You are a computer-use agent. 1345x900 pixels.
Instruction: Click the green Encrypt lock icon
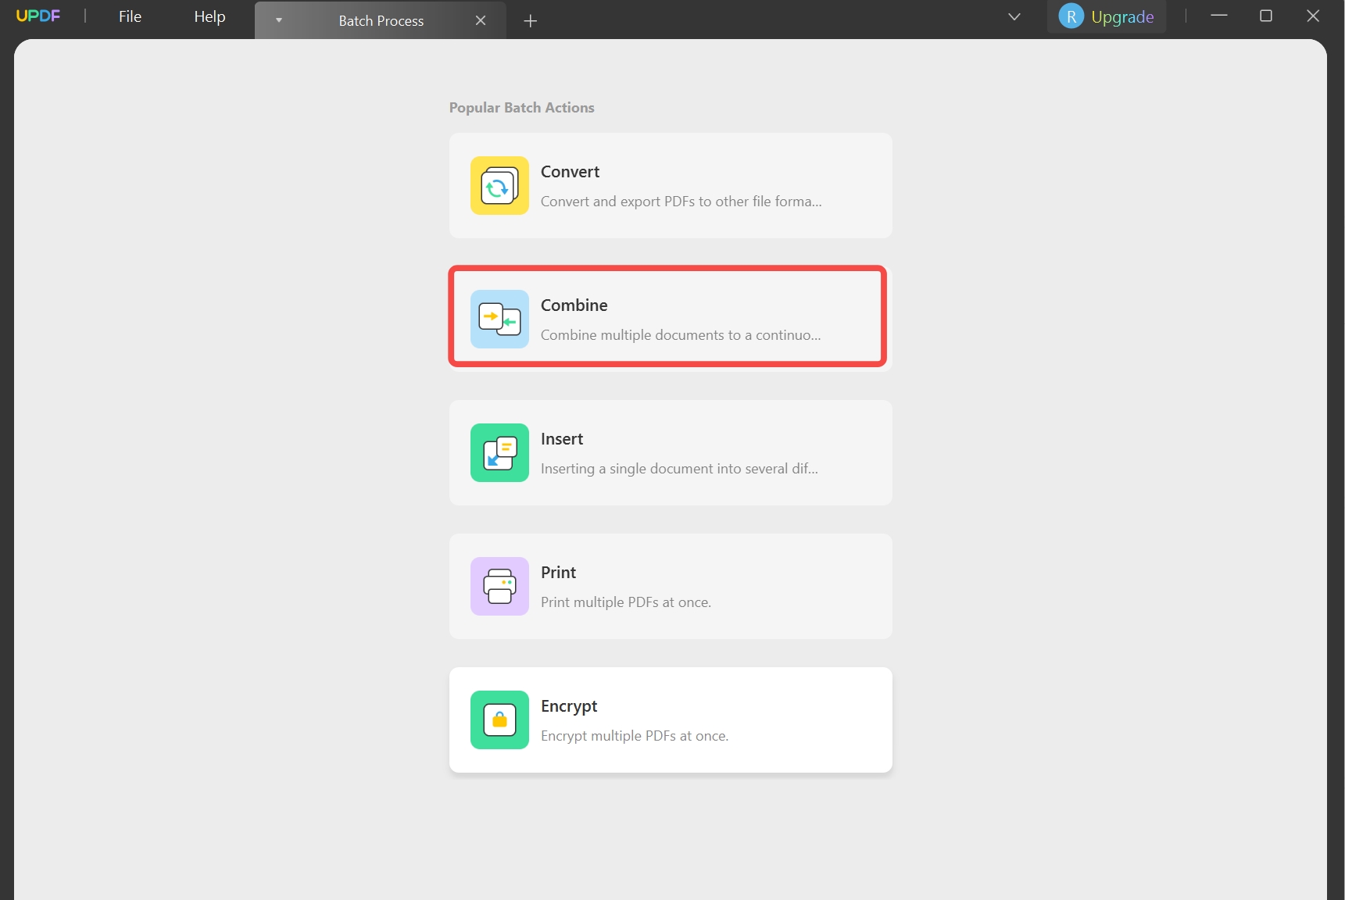[x=499, y=720]
